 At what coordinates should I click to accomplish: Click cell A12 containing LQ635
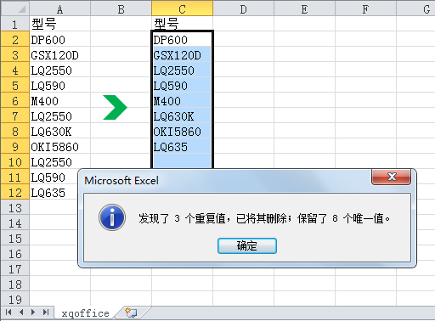coord(54,192)
